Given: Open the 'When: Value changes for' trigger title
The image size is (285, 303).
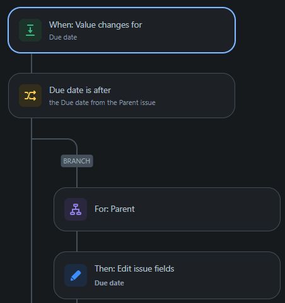Looking at the screenshot, I should [x=96, y=25].
